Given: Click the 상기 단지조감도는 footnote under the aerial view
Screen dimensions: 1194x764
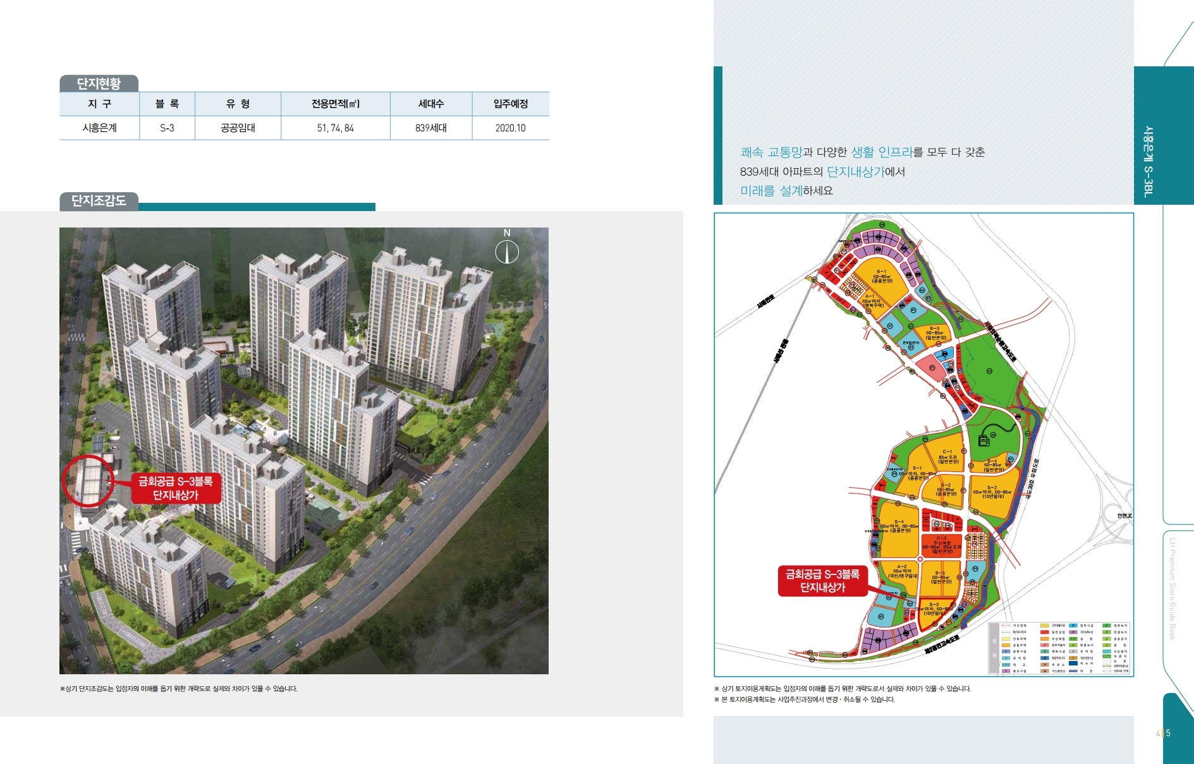Looking at the screenshot, I should point(178,689).
